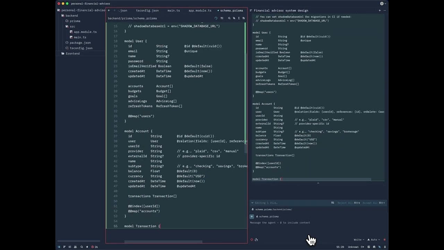Screen dimensions: 444x250
Task: Toggle the agent panel icon in status bar
Action: pos(379,247)
